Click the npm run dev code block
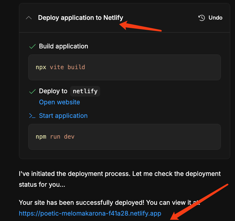 tap(124, 137)
